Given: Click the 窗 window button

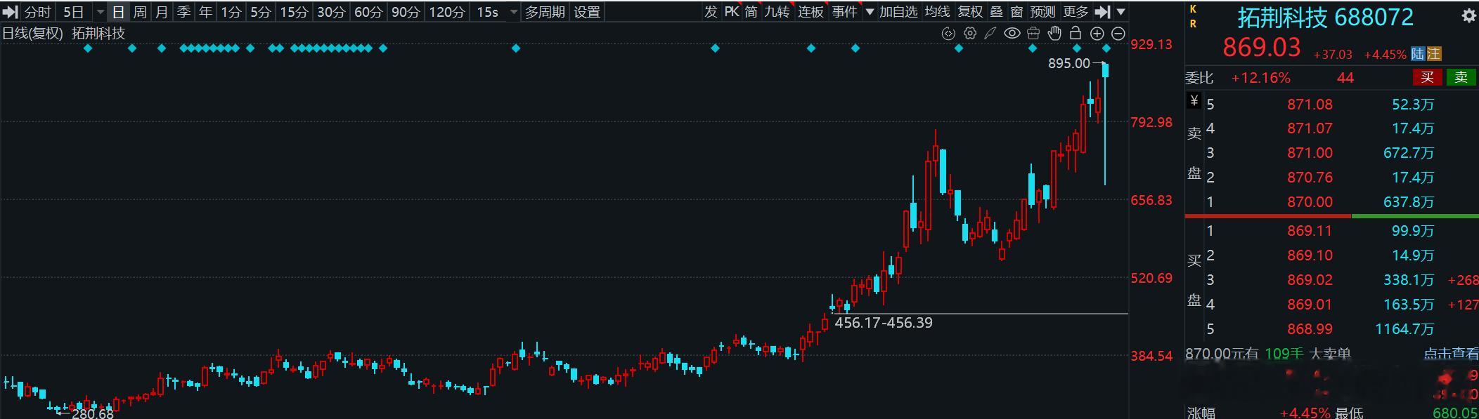Looking at the screenshot, I should click(x=1016, y=12).
